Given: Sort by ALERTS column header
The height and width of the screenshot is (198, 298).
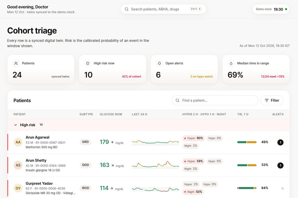Looking at the screenshot, I should pos(278,114).
